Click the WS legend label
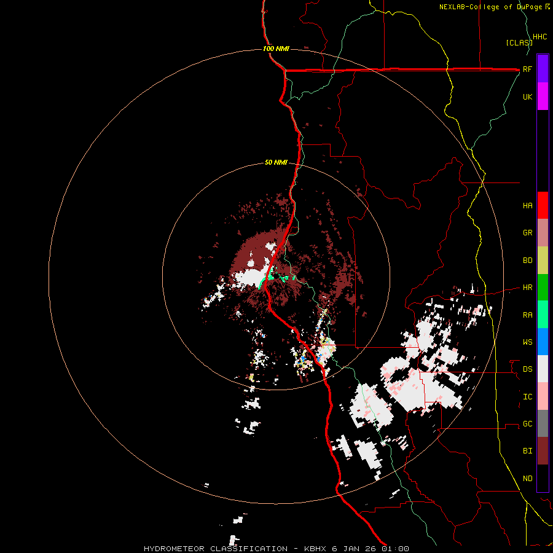The width and height of the screenshot is (553, 553). click(x=527, y=342)
